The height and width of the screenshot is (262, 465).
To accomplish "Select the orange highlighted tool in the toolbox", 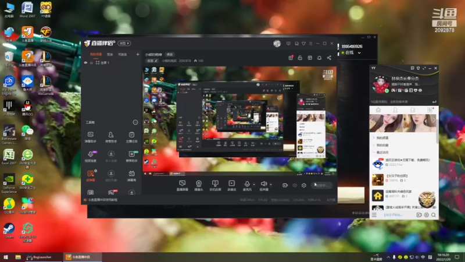I will tap(91, 176).
